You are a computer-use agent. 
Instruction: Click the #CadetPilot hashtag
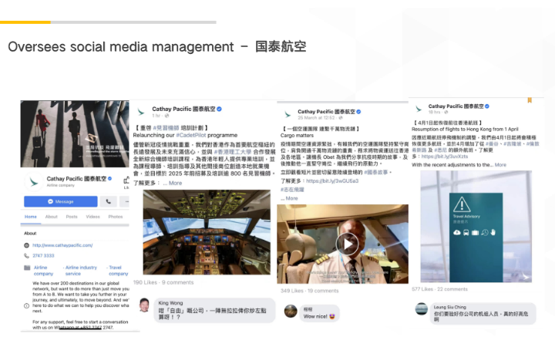pos(191,135)
